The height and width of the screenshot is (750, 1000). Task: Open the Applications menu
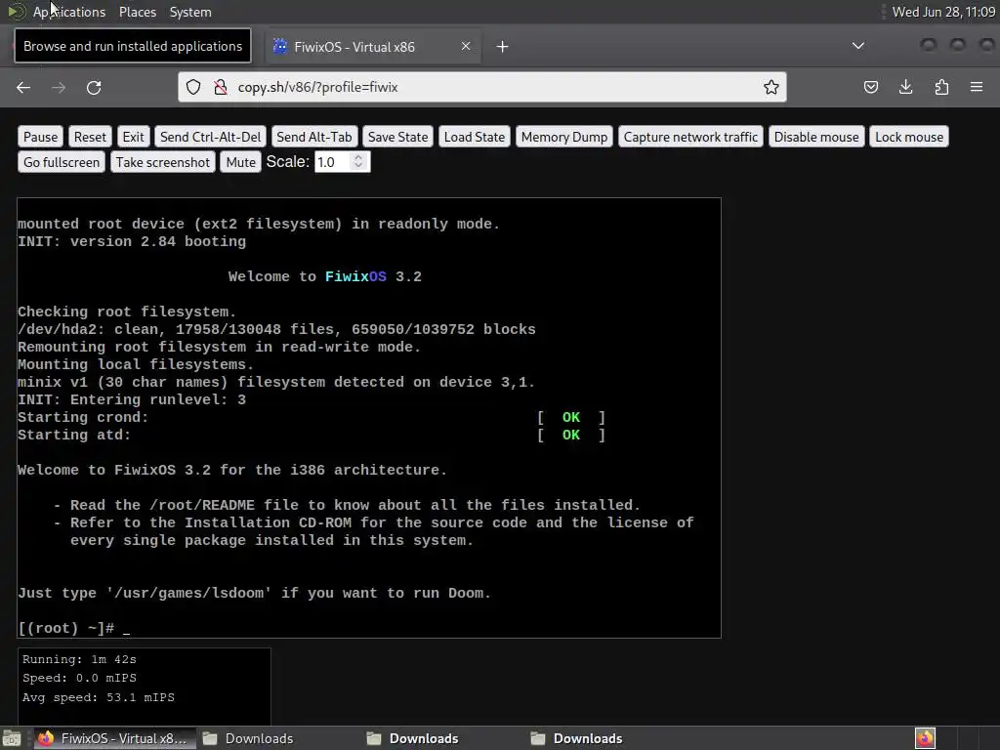(x=69, y=12)
